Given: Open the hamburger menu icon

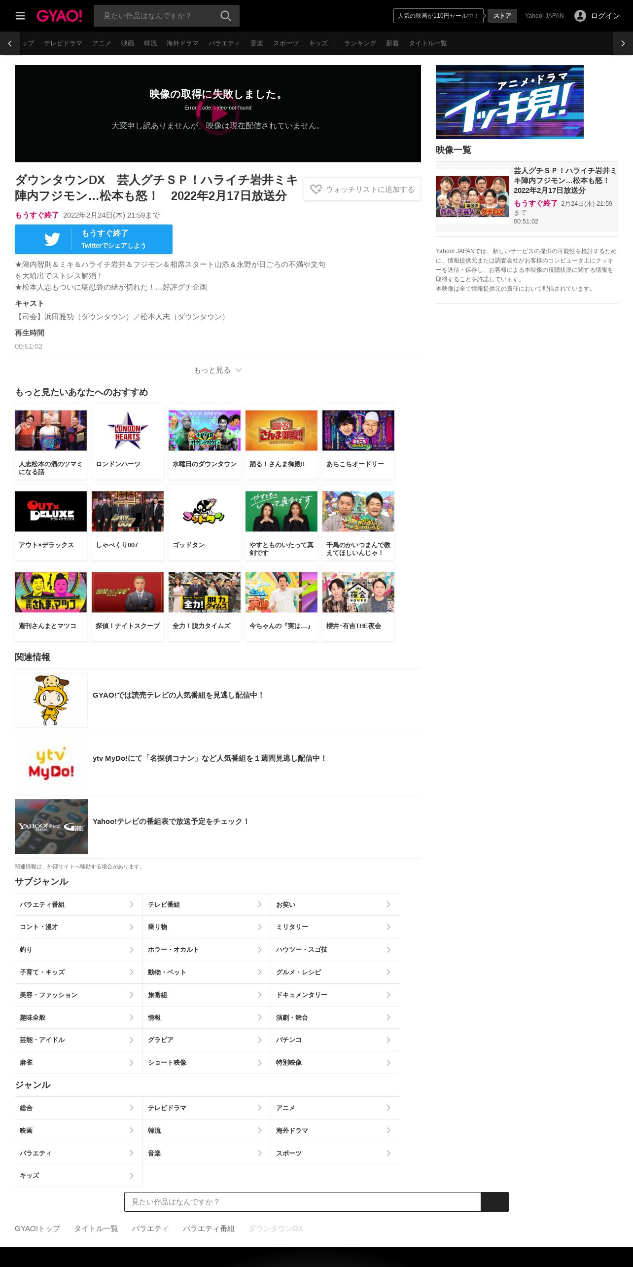Looking at the screenshot, I should click(x=20, y=16).
